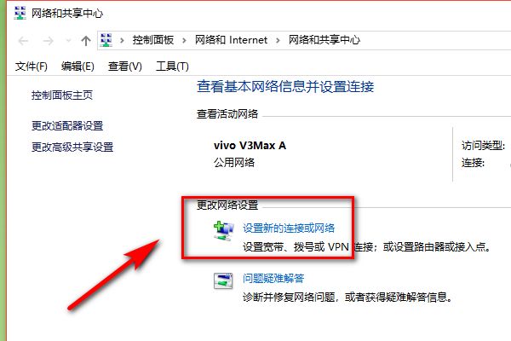Open 更改适配器设置 link
The height and width of the screenshot is (341, 511).
click(x=67, y=126)
